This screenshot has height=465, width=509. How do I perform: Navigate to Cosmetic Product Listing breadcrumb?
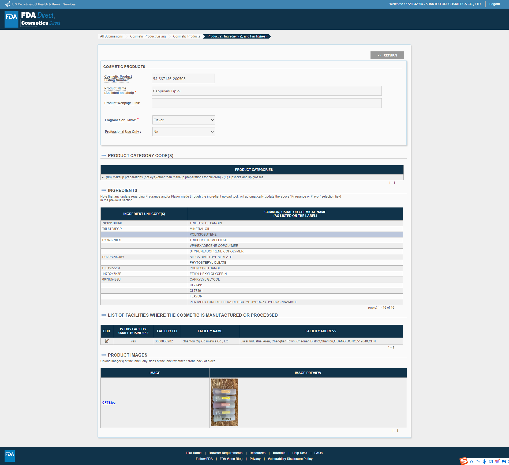click(148, 36)
